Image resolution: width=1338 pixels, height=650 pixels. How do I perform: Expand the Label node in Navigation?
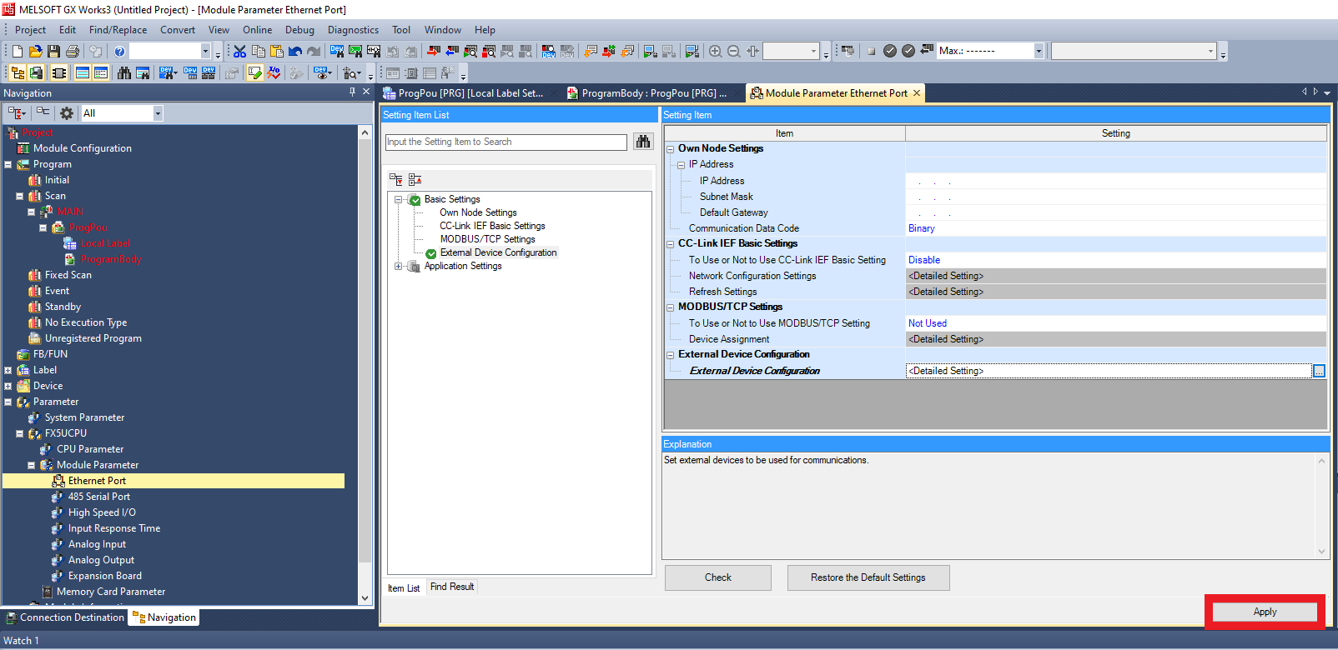(8, 370)
